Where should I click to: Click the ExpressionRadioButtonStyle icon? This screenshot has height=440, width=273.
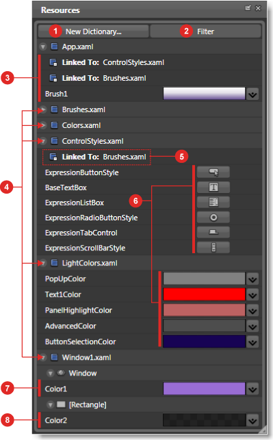pos(213,217)
